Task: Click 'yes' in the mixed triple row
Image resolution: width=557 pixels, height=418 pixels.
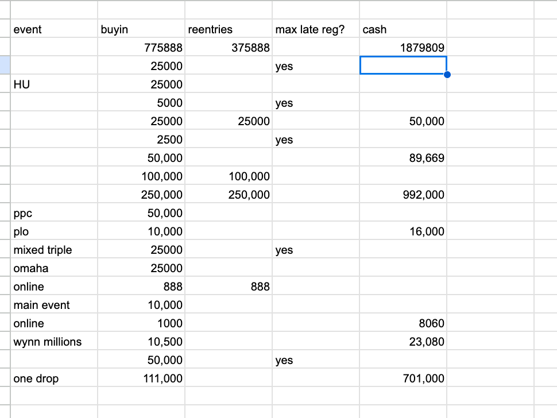Action: click(x=316, y=249)
